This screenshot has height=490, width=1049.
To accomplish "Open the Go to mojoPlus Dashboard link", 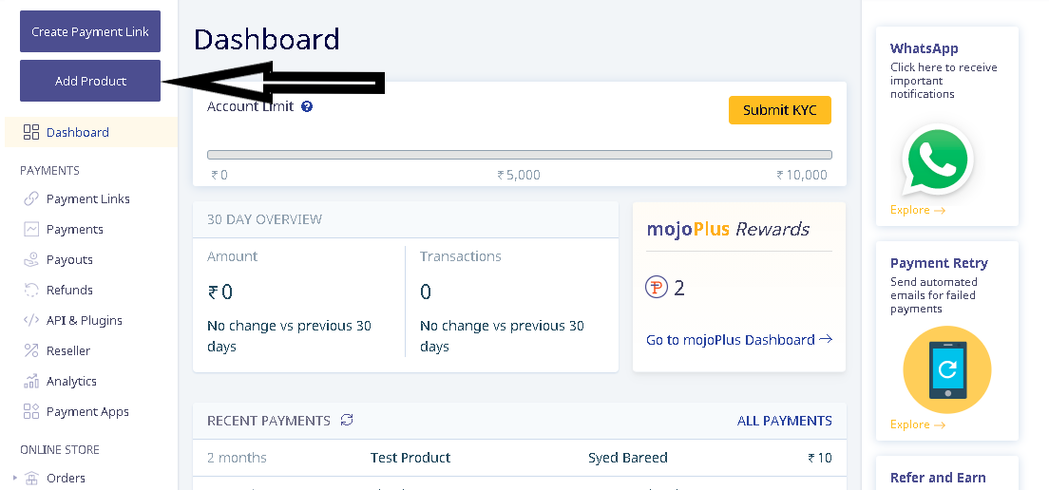I will tap(739, 340).
